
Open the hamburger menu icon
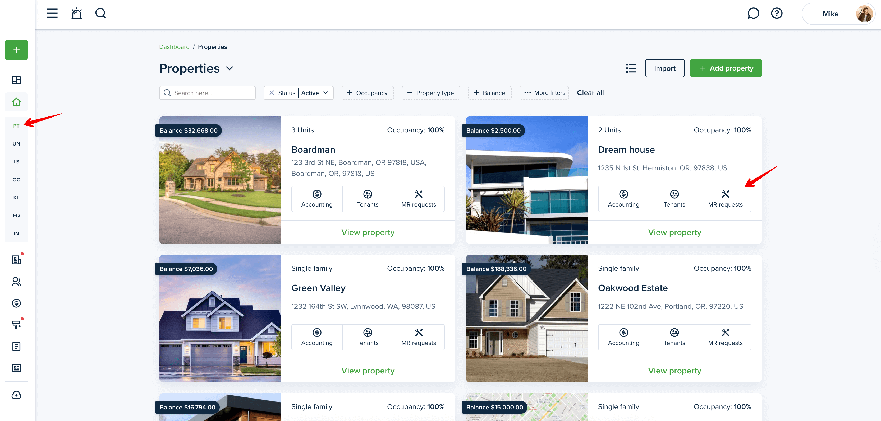(x=52, y=13)
